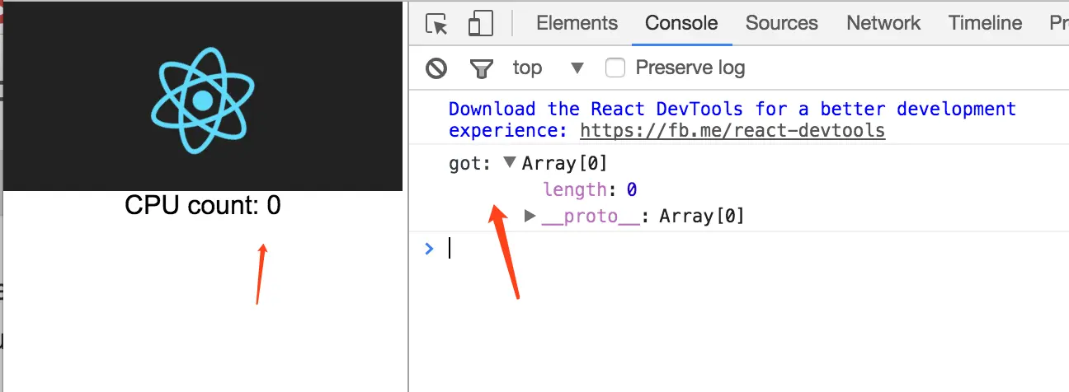Viewport: 1069px width, 392px height.
Task: Enable the Preserve log checkbox
Action: 615,68
